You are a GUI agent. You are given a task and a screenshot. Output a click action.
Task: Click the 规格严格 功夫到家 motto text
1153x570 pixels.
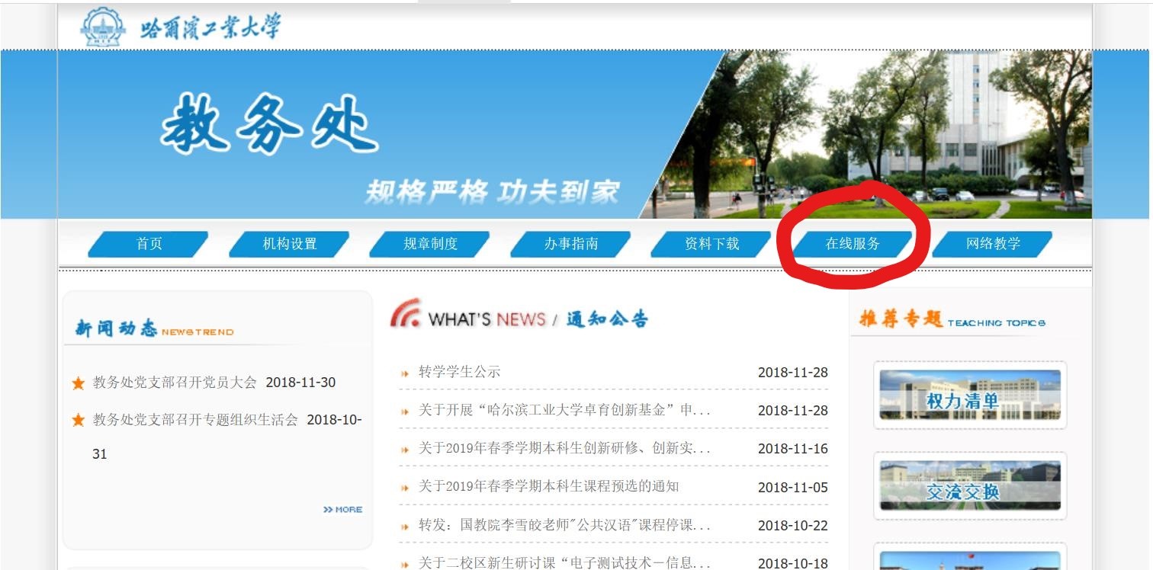coord(492,191)
